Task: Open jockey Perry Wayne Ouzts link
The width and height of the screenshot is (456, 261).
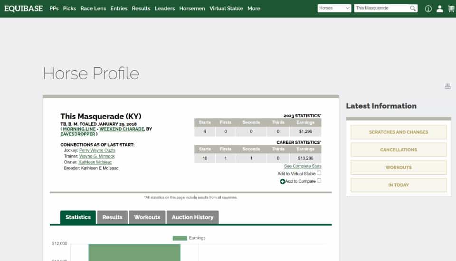Action: point(97,150)
